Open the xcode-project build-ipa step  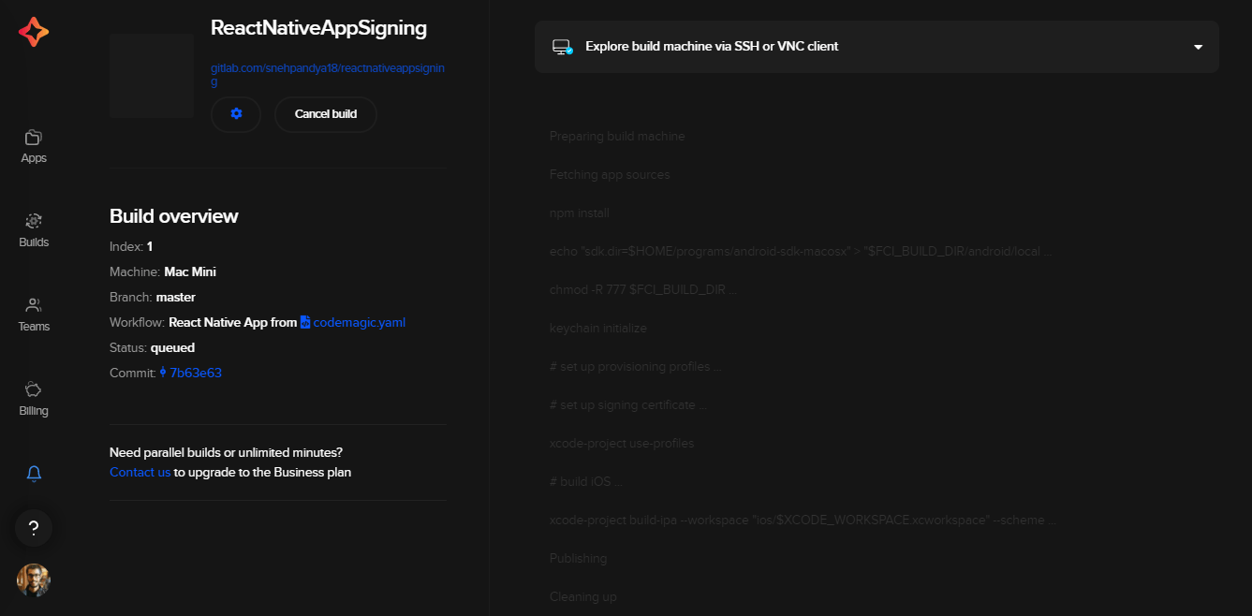tap(803, 520)
